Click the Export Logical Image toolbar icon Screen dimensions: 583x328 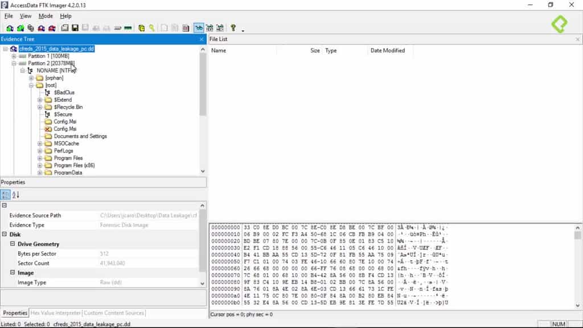click(x=85, y=28)
